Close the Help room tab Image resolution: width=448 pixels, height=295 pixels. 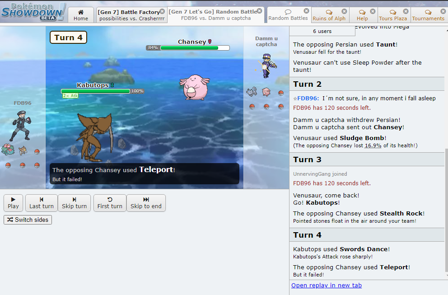tap(373, 11)
